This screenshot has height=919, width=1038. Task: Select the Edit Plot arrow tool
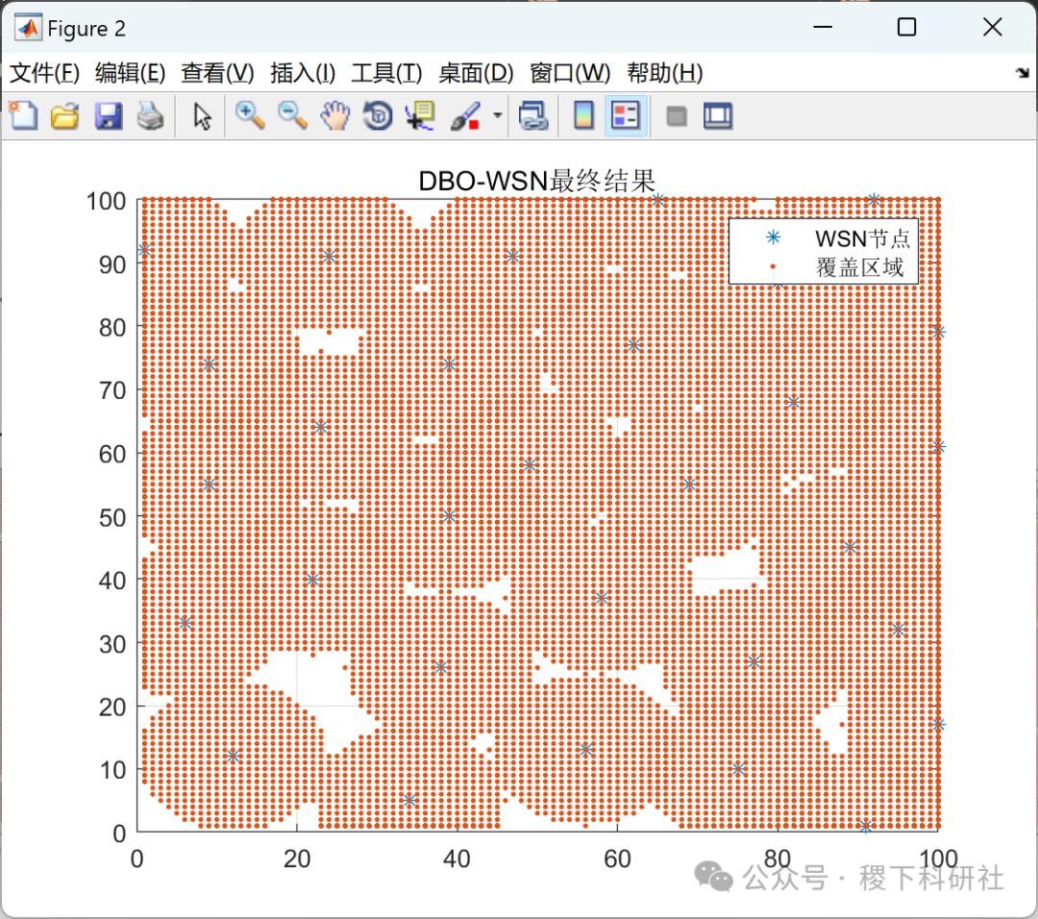202,116
